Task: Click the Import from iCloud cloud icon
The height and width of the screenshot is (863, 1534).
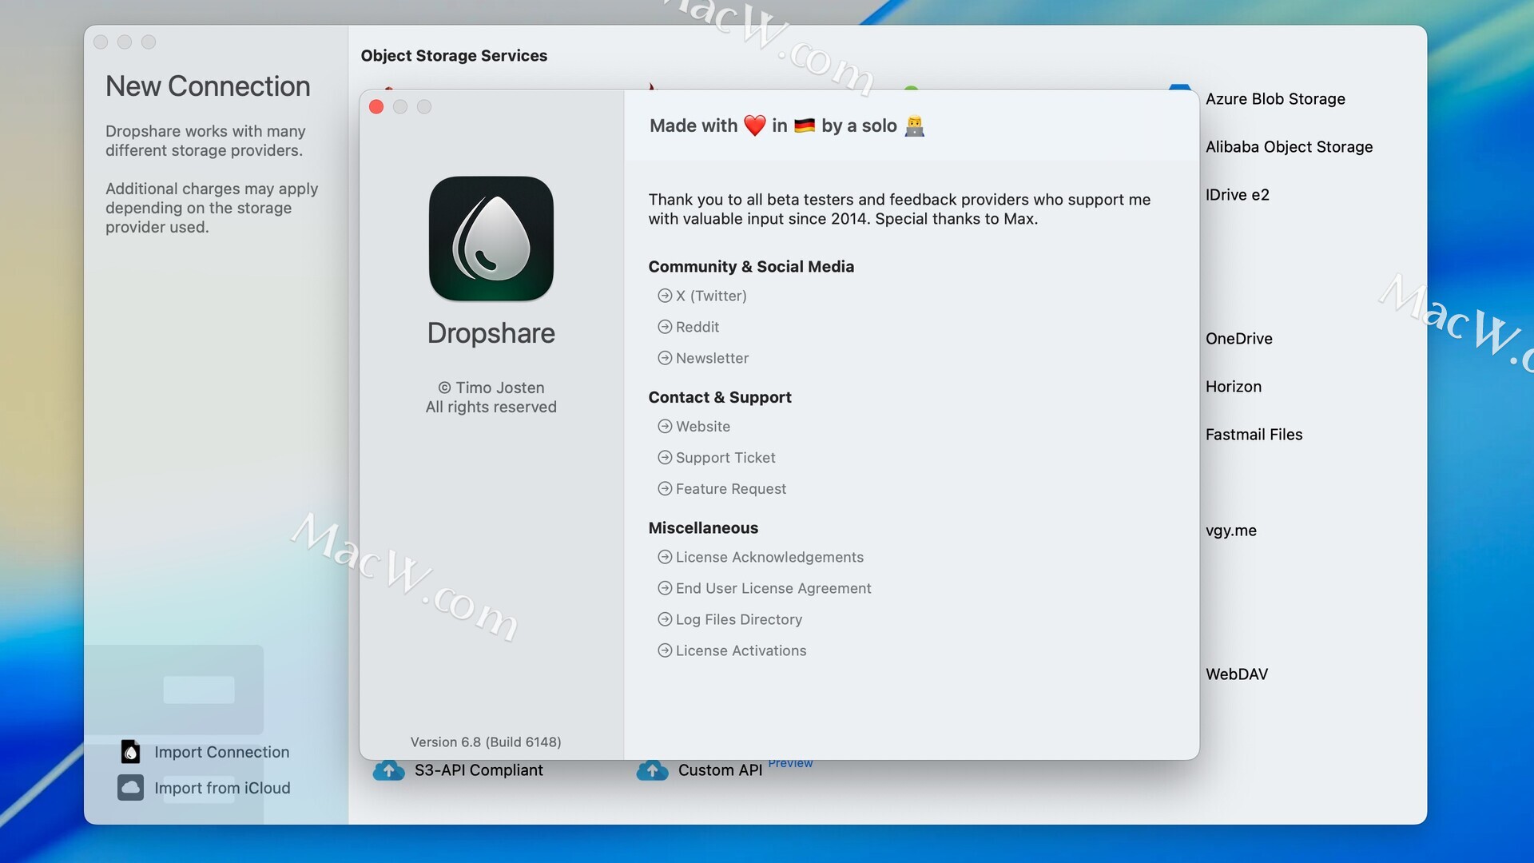Action: (130, 788)
